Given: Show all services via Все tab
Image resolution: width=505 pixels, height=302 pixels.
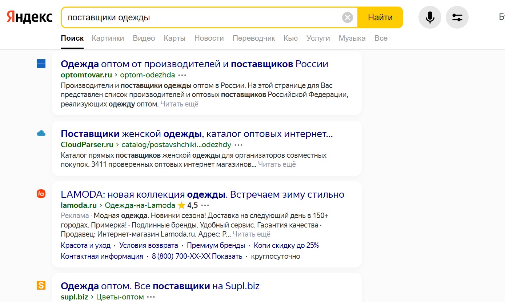Looking at the screenshot, I should click(381, 38).
